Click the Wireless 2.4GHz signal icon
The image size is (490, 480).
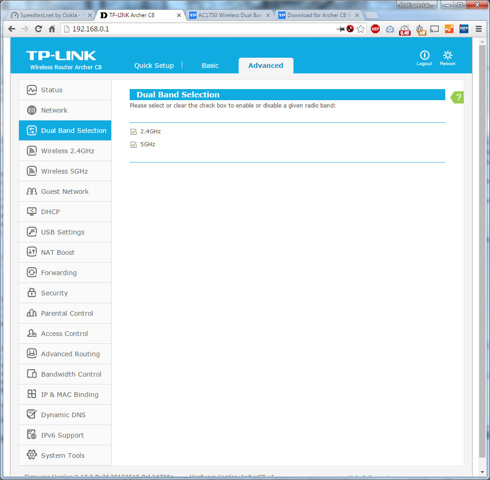pyautogui.click(x=31, y=151)
